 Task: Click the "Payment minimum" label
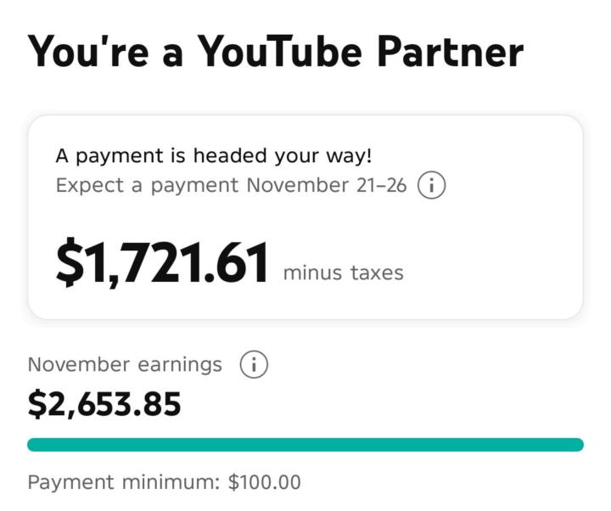tap(125, 483)
